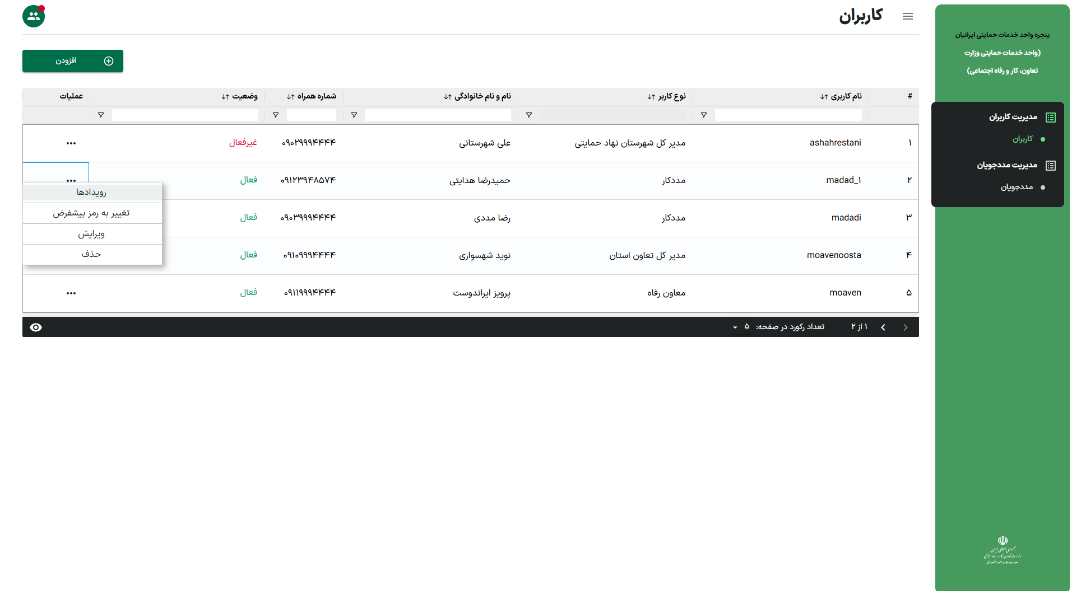Click the filter icon for نام کاربری column
Image resolution: width=1072 pixels, height=591 pixels.
[x=703, y=115]
